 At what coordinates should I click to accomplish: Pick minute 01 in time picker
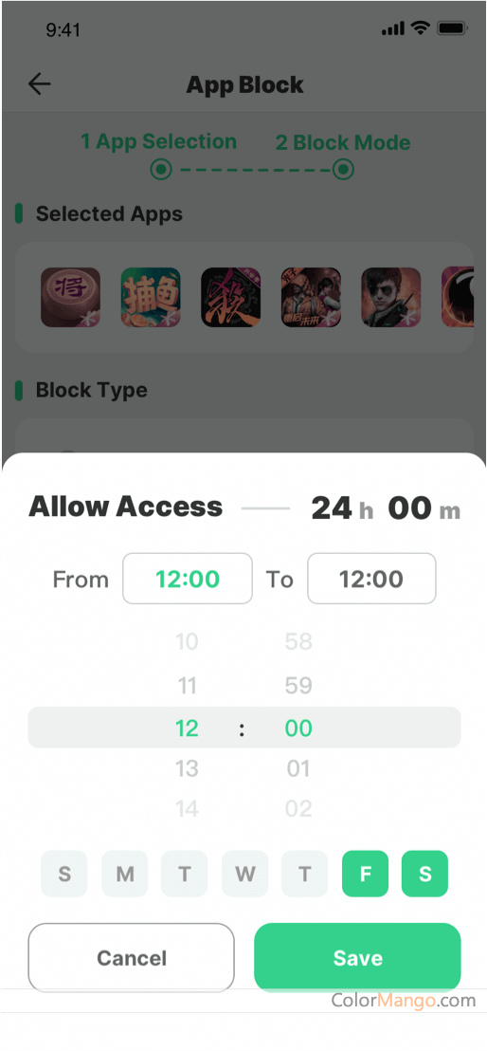click(298, 769)
